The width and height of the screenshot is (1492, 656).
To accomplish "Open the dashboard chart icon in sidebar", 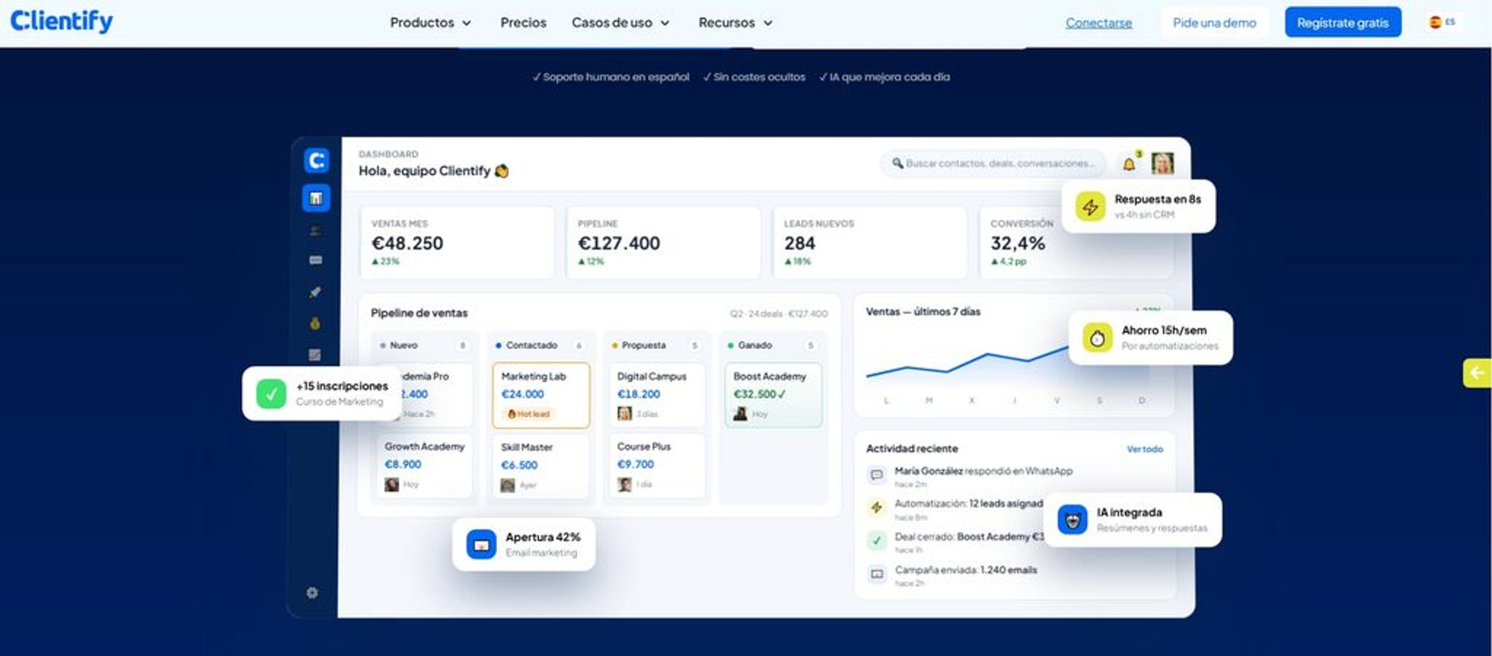I will pyautogui.click(x=315, y=198).
